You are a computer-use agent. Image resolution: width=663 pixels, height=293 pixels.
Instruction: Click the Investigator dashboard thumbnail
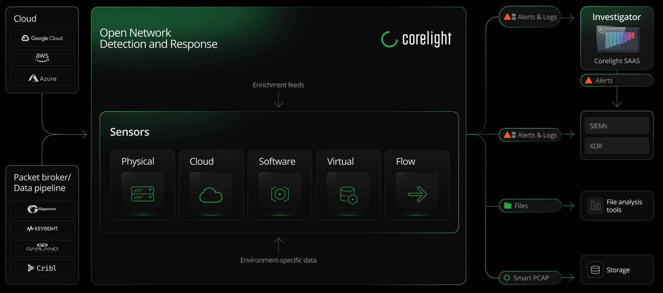coord(618,39)
